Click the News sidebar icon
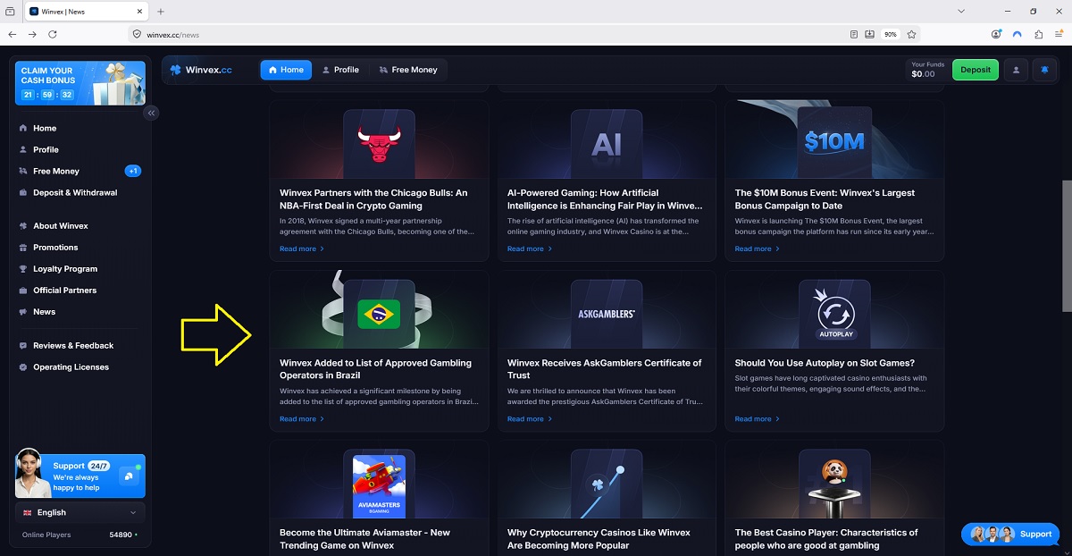This screenshot has height=556, width=1072. tap(23, 312)
